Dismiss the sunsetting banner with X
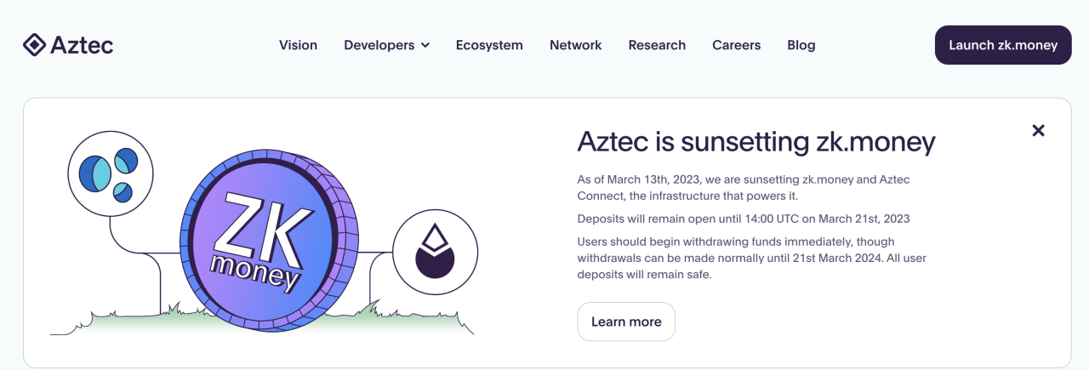This screenshot has height=370, width=1089. (1038, 130)
